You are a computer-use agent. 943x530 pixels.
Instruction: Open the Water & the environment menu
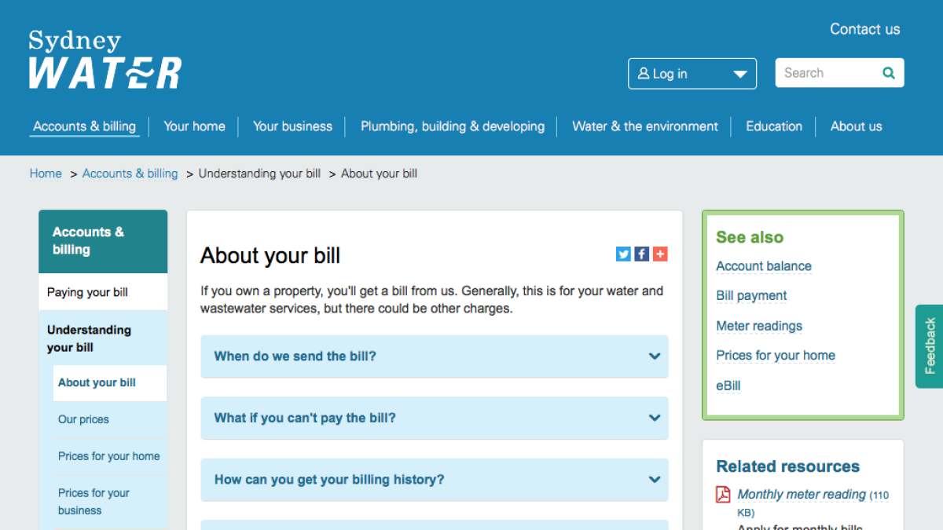(x=645, y=126)
